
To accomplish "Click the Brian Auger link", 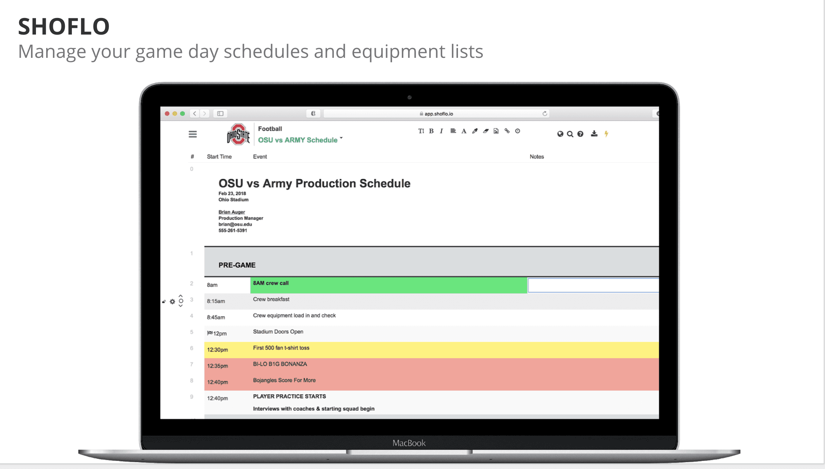I will pos(232,212).
